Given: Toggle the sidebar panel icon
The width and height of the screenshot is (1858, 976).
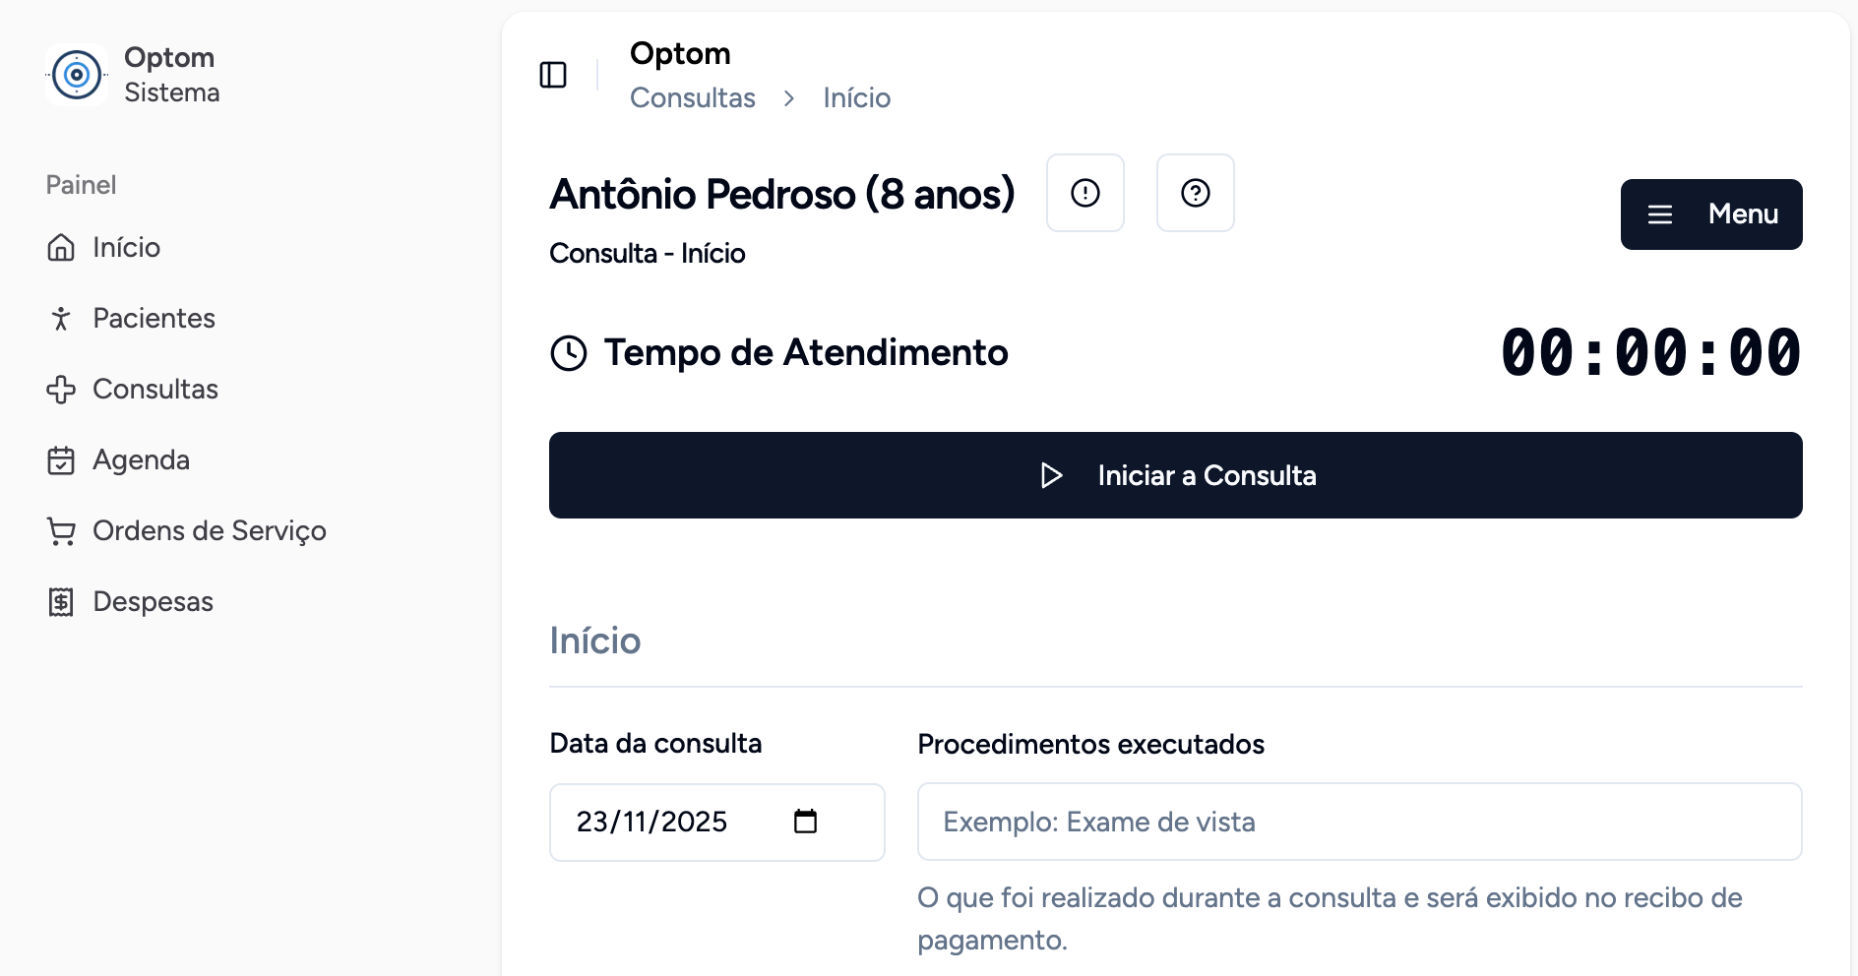Looking at the screenshot, I should coord(553,75).
